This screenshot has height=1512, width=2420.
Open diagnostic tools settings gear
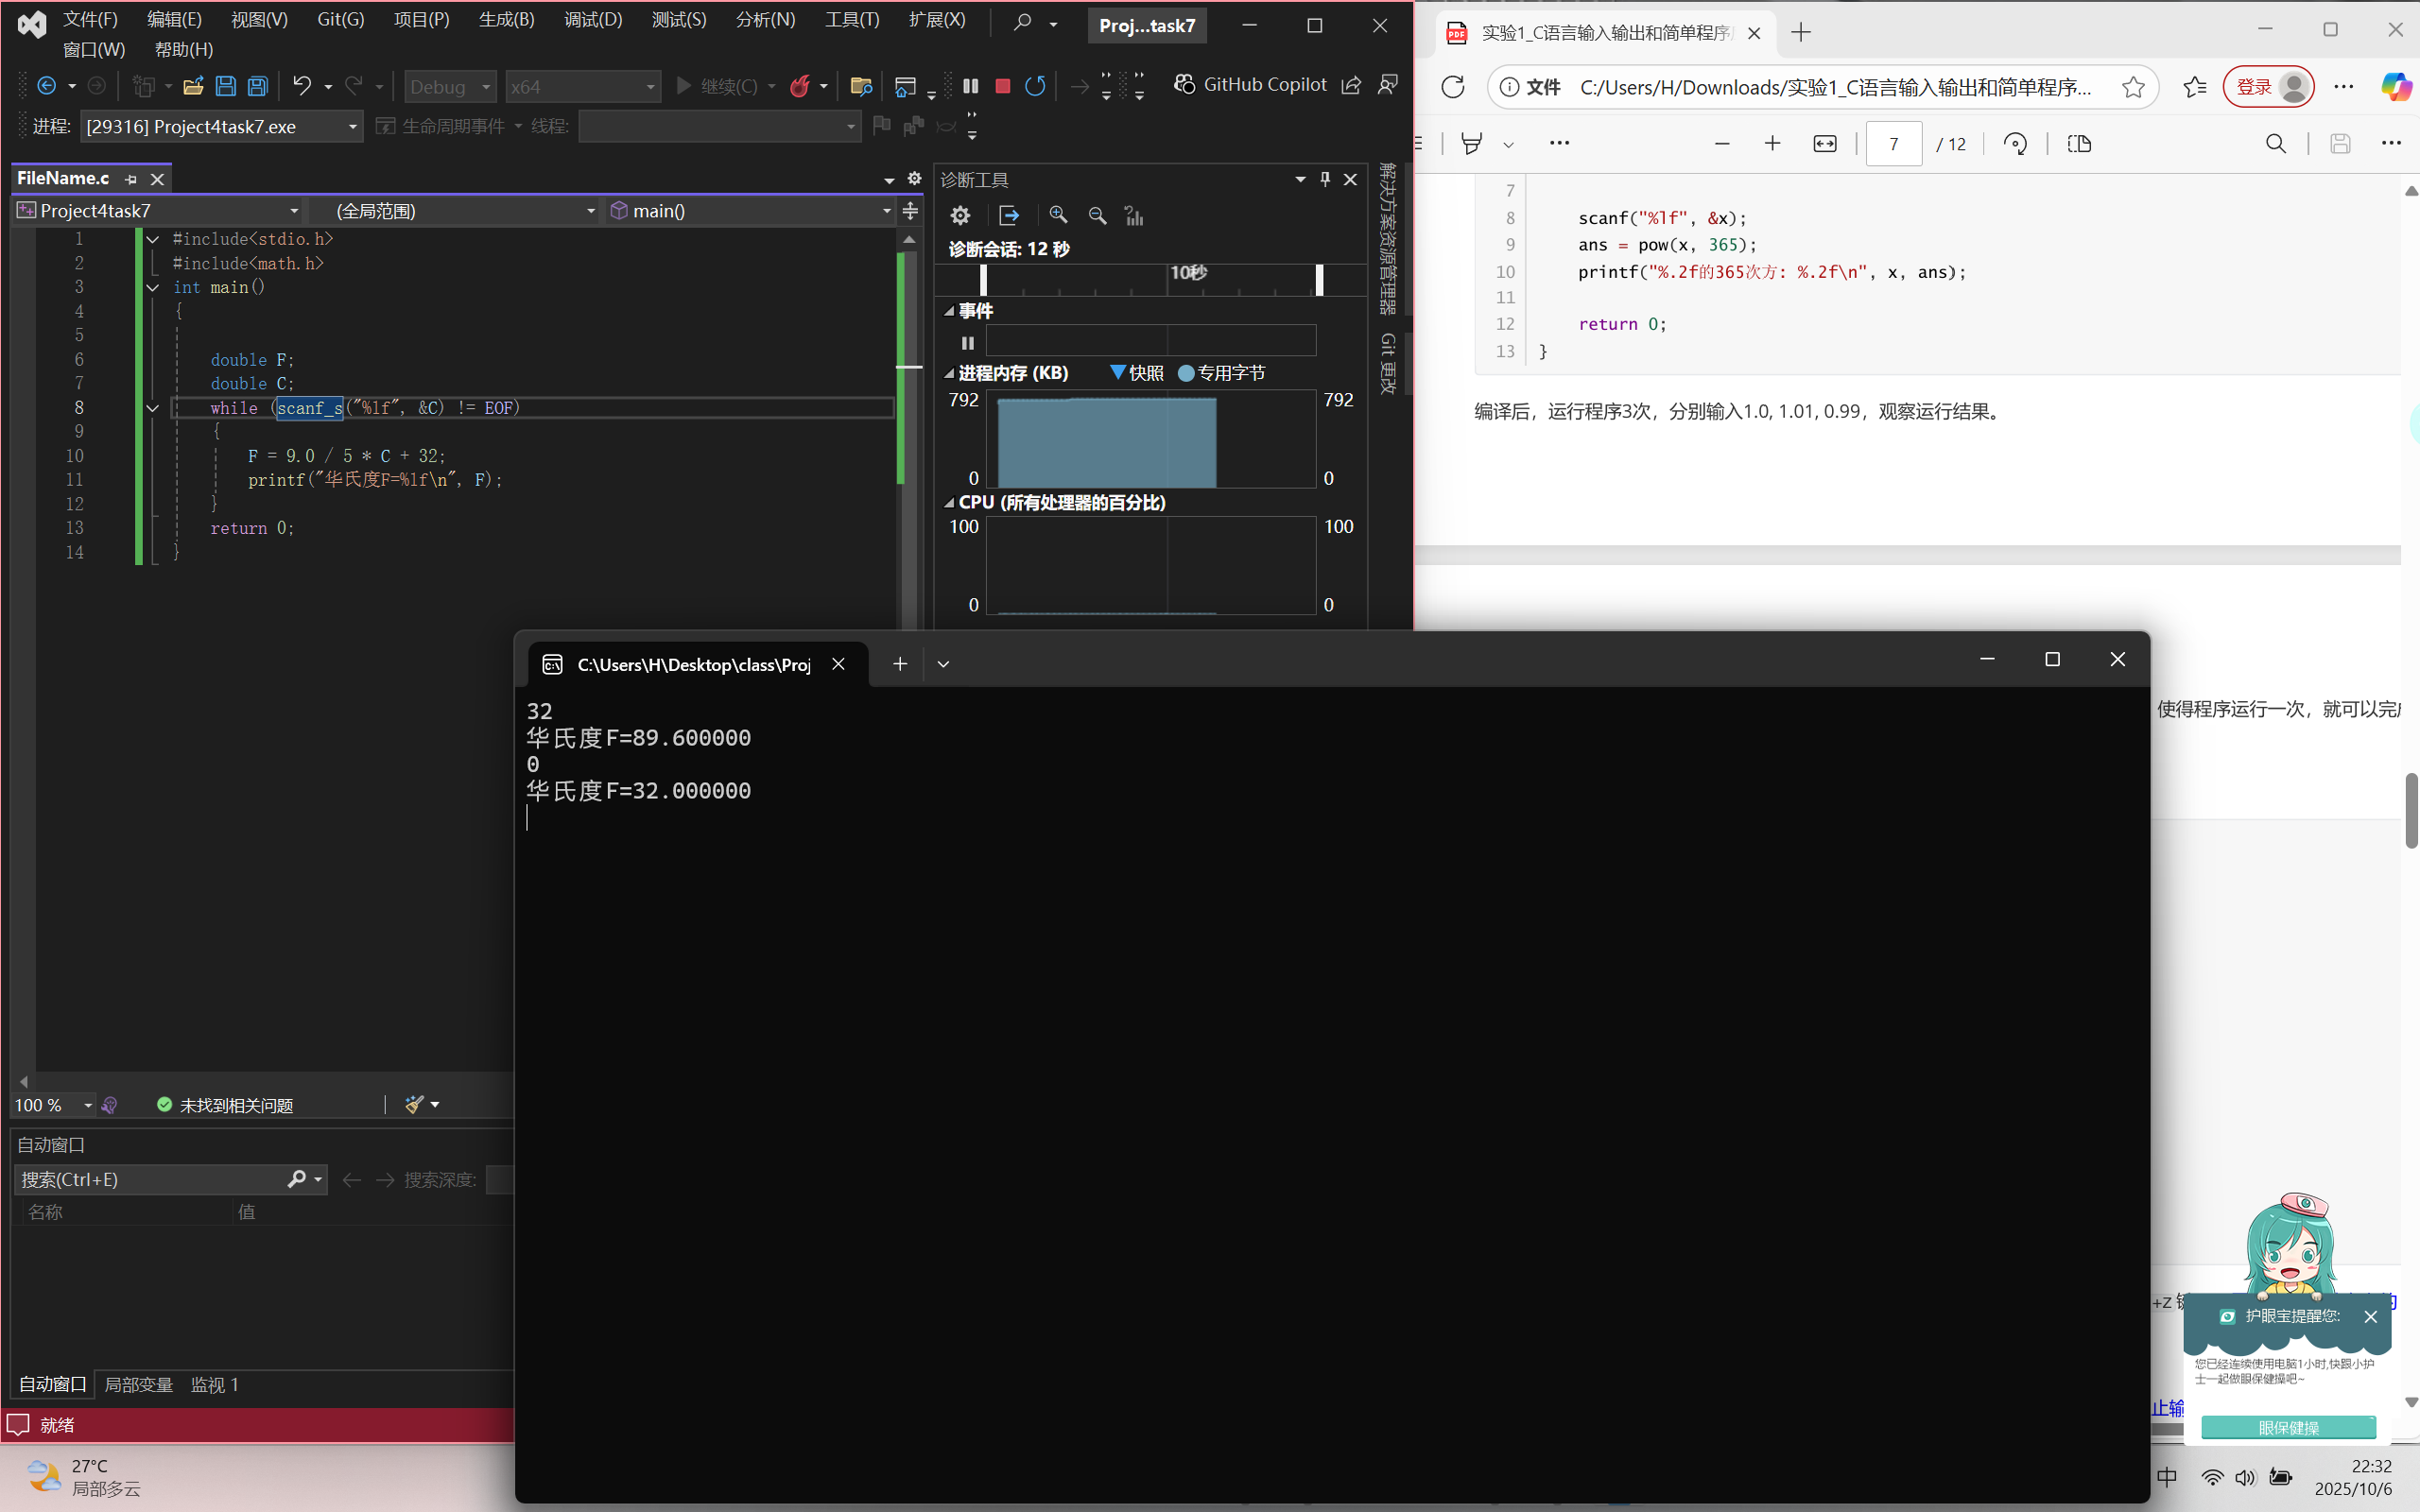pos(960,215)
